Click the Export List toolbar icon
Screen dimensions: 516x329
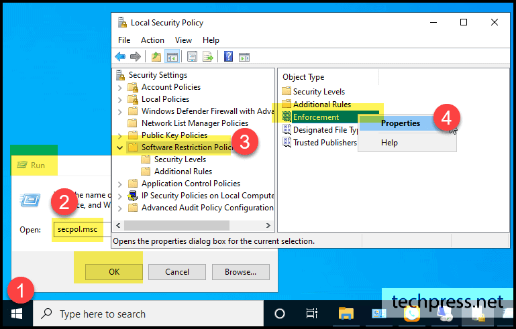208,57
